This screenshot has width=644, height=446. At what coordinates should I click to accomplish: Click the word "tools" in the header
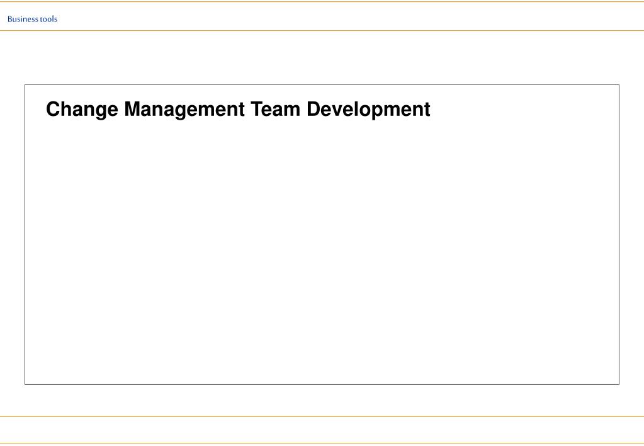[x=48, y=19]
